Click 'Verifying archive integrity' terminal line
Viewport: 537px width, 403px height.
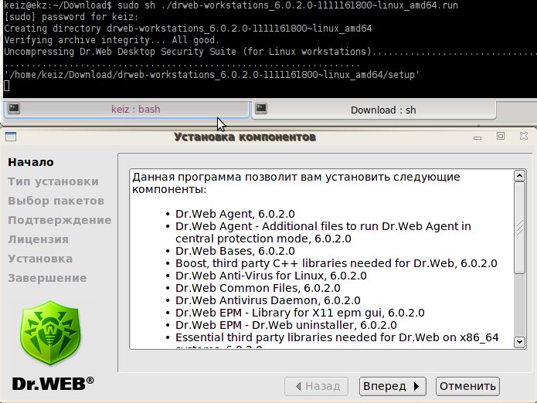[111, 40]
